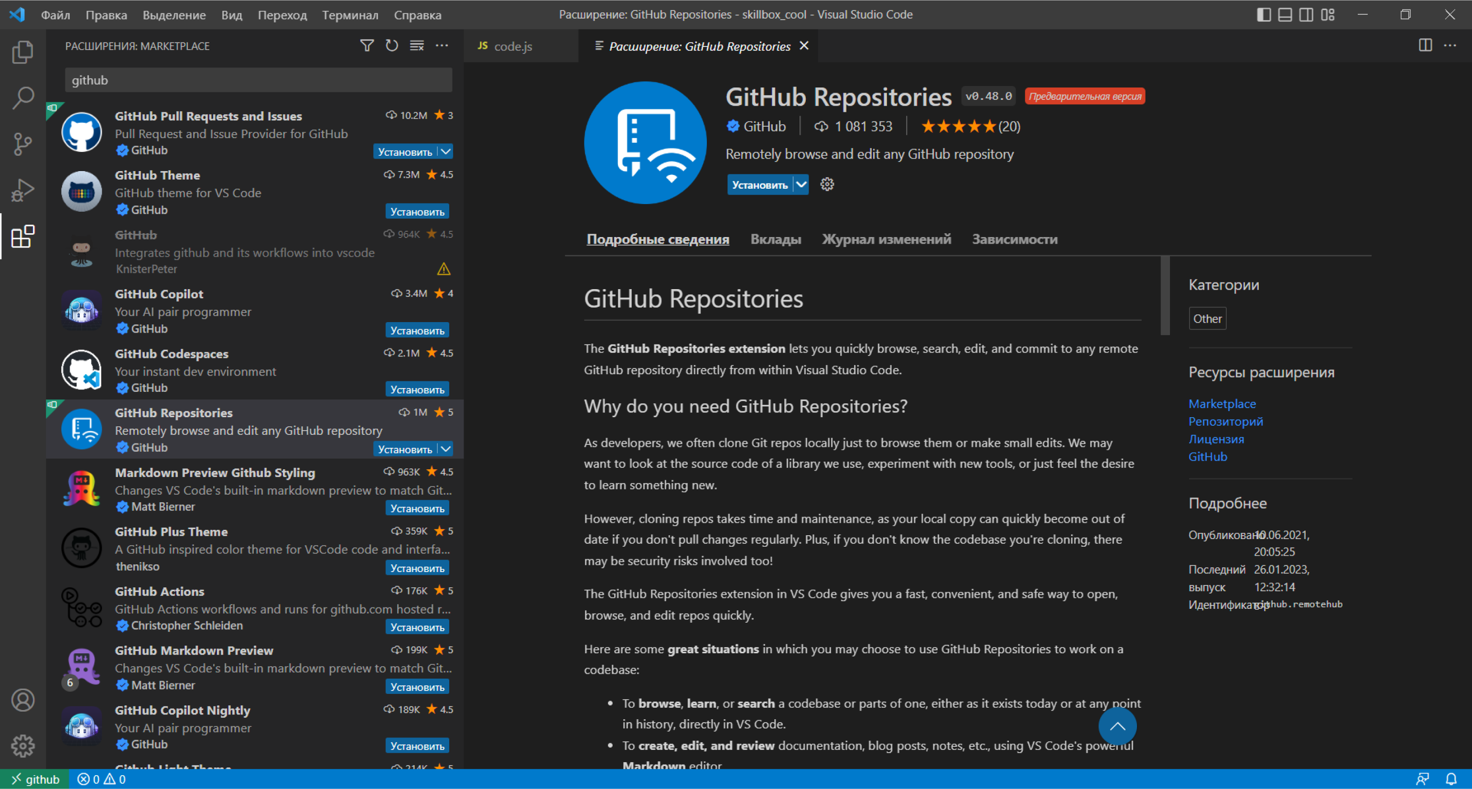Click the Install button for GitHub Repositories

click(758, 184)
